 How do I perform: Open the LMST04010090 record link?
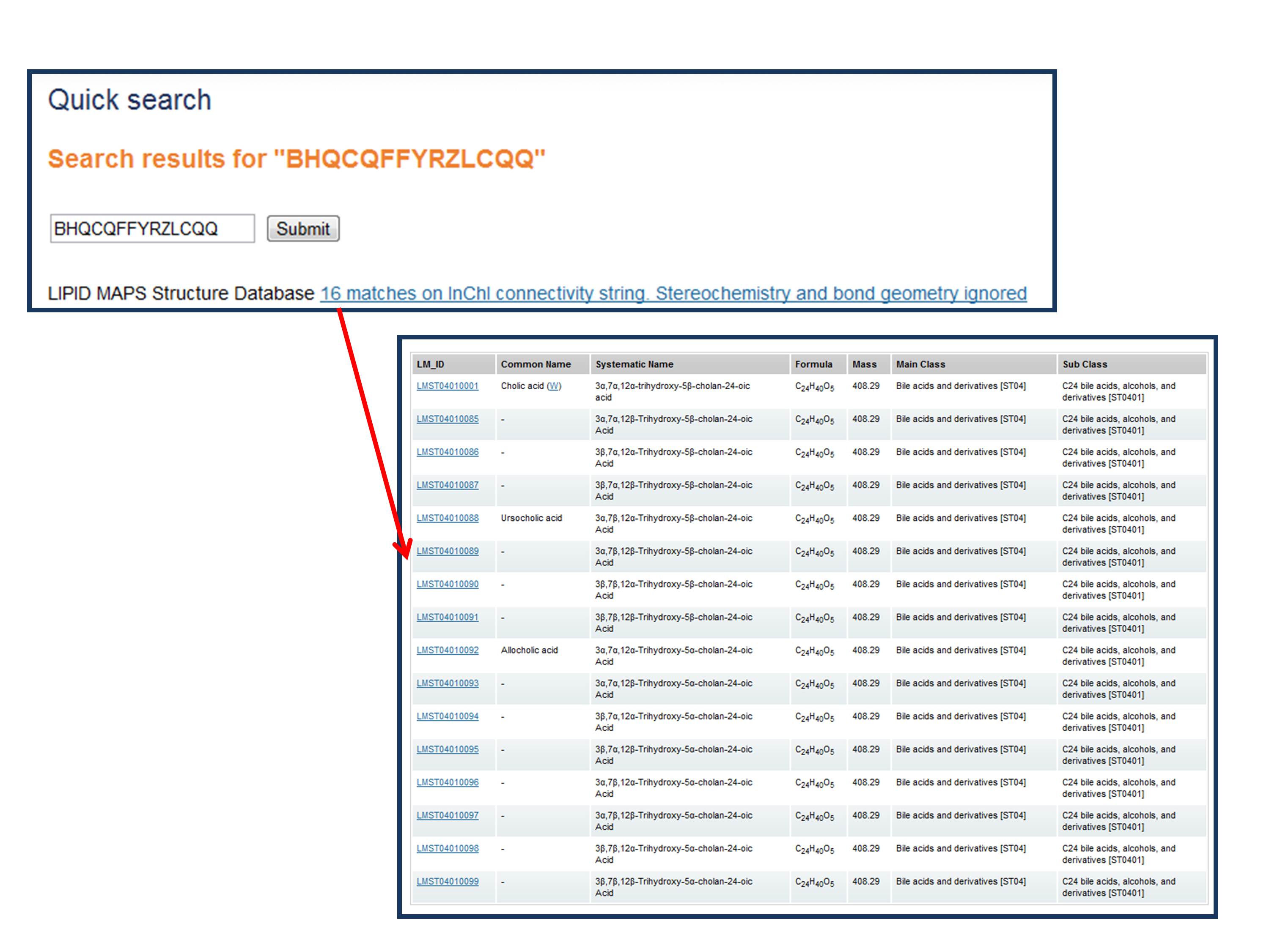pyautogui.click(x=447, y=584)
